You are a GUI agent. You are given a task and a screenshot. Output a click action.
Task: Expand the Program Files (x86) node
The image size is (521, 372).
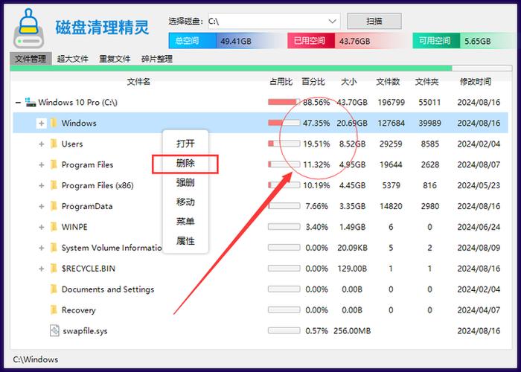tap(41, 185)
